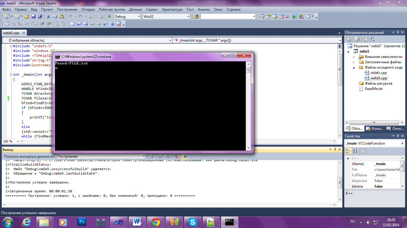Toggle pin on Solution Explorer panel
Viewport: 407px width, 228px height.
398,32
